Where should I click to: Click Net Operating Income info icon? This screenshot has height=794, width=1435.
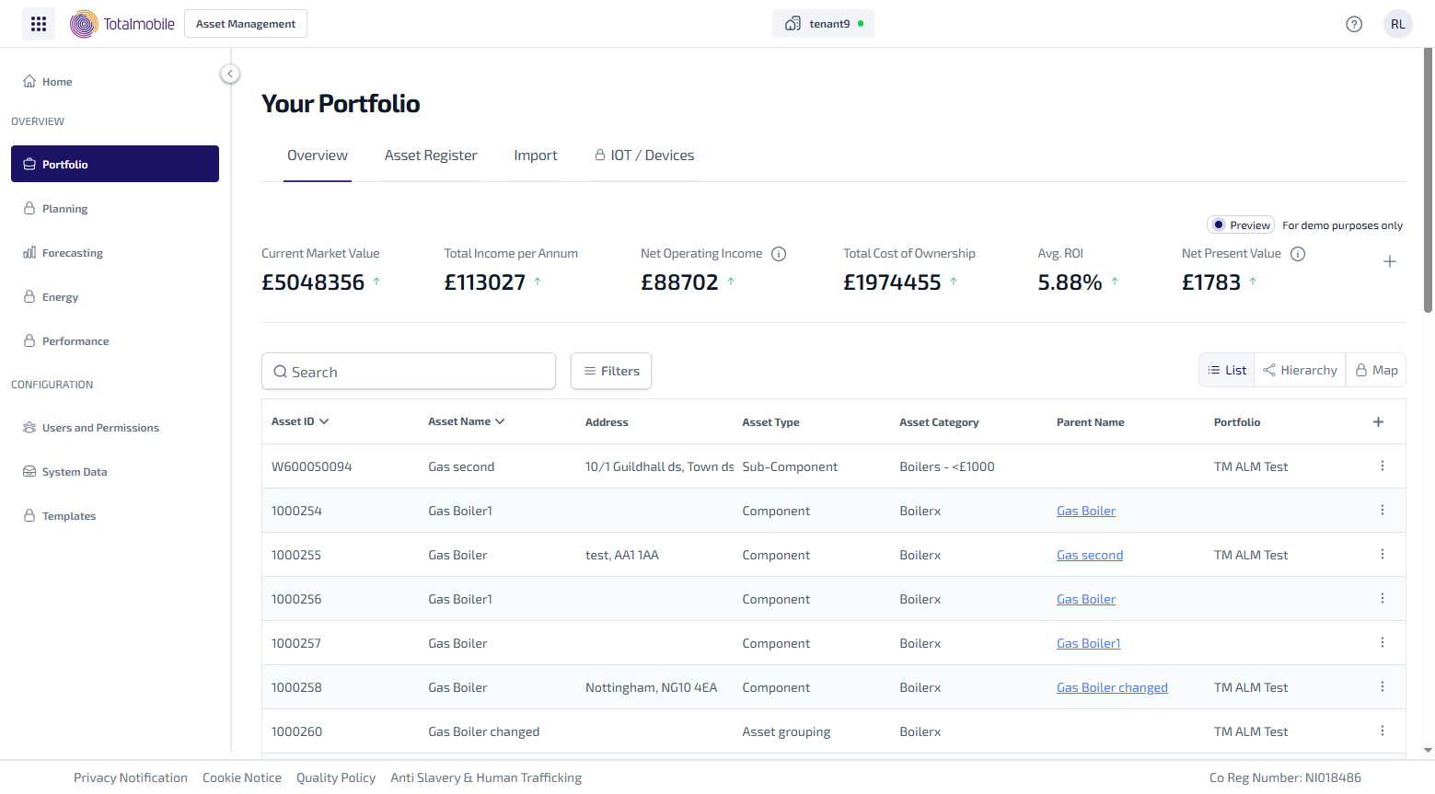(779, 254)
